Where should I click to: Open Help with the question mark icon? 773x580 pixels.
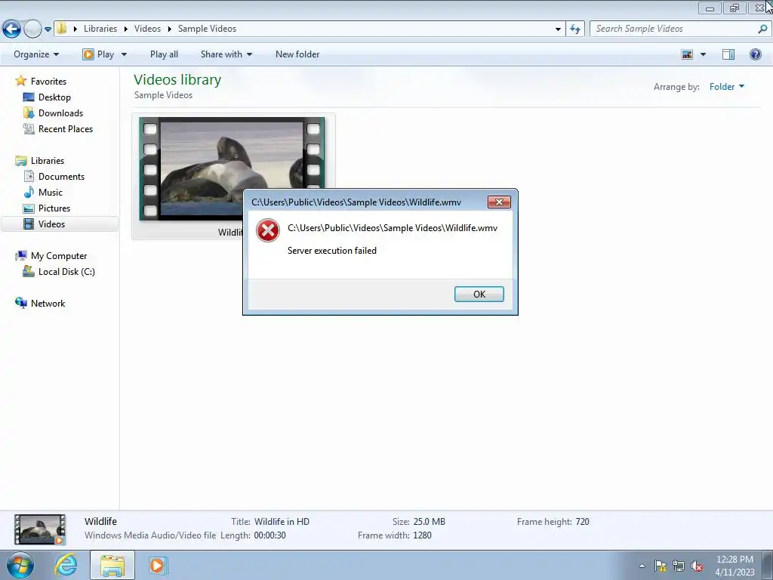tap(755, 54)
